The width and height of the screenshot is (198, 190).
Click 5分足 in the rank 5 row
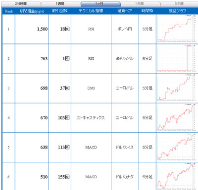(148, 147)
